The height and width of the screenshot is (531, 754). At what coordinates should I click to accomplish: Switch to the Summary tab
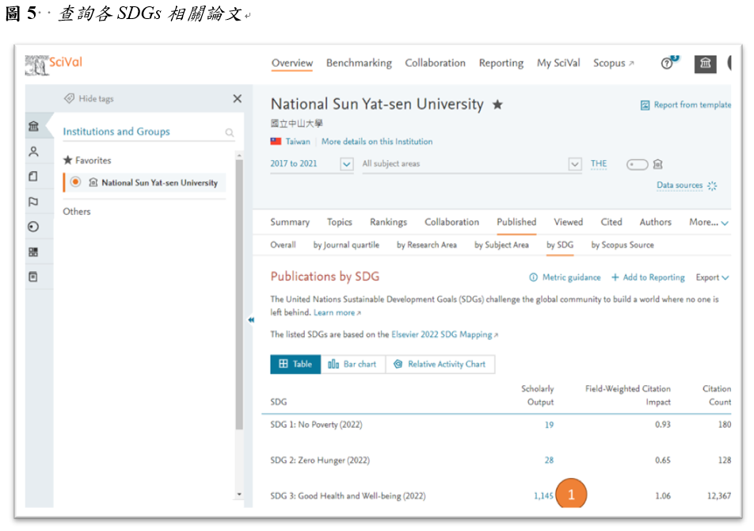290,222
